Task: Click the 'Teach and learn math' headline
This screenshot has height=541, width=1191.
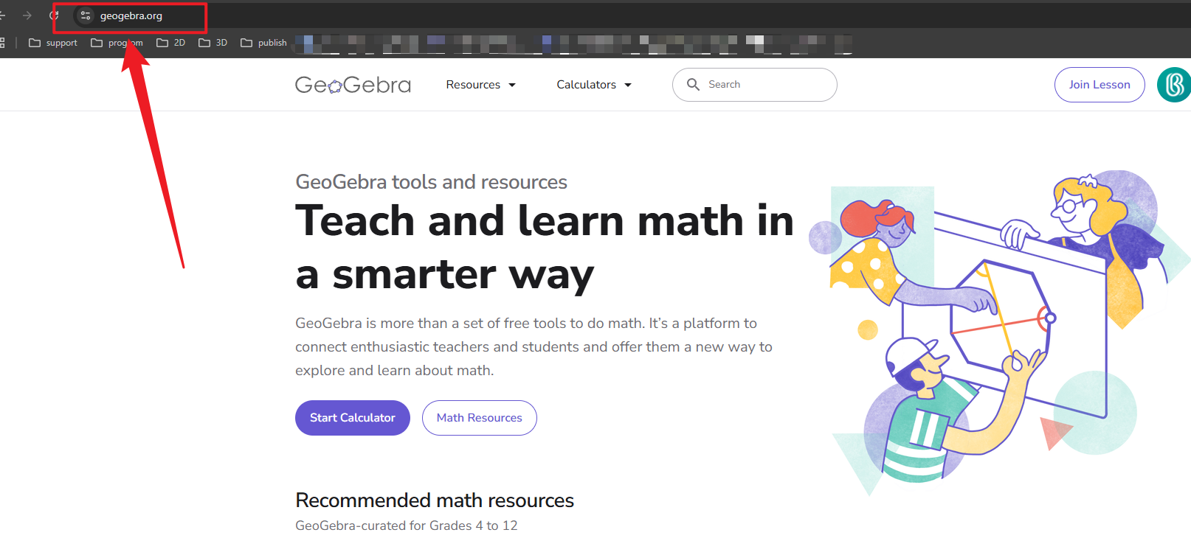Action: tap(545, 247)
